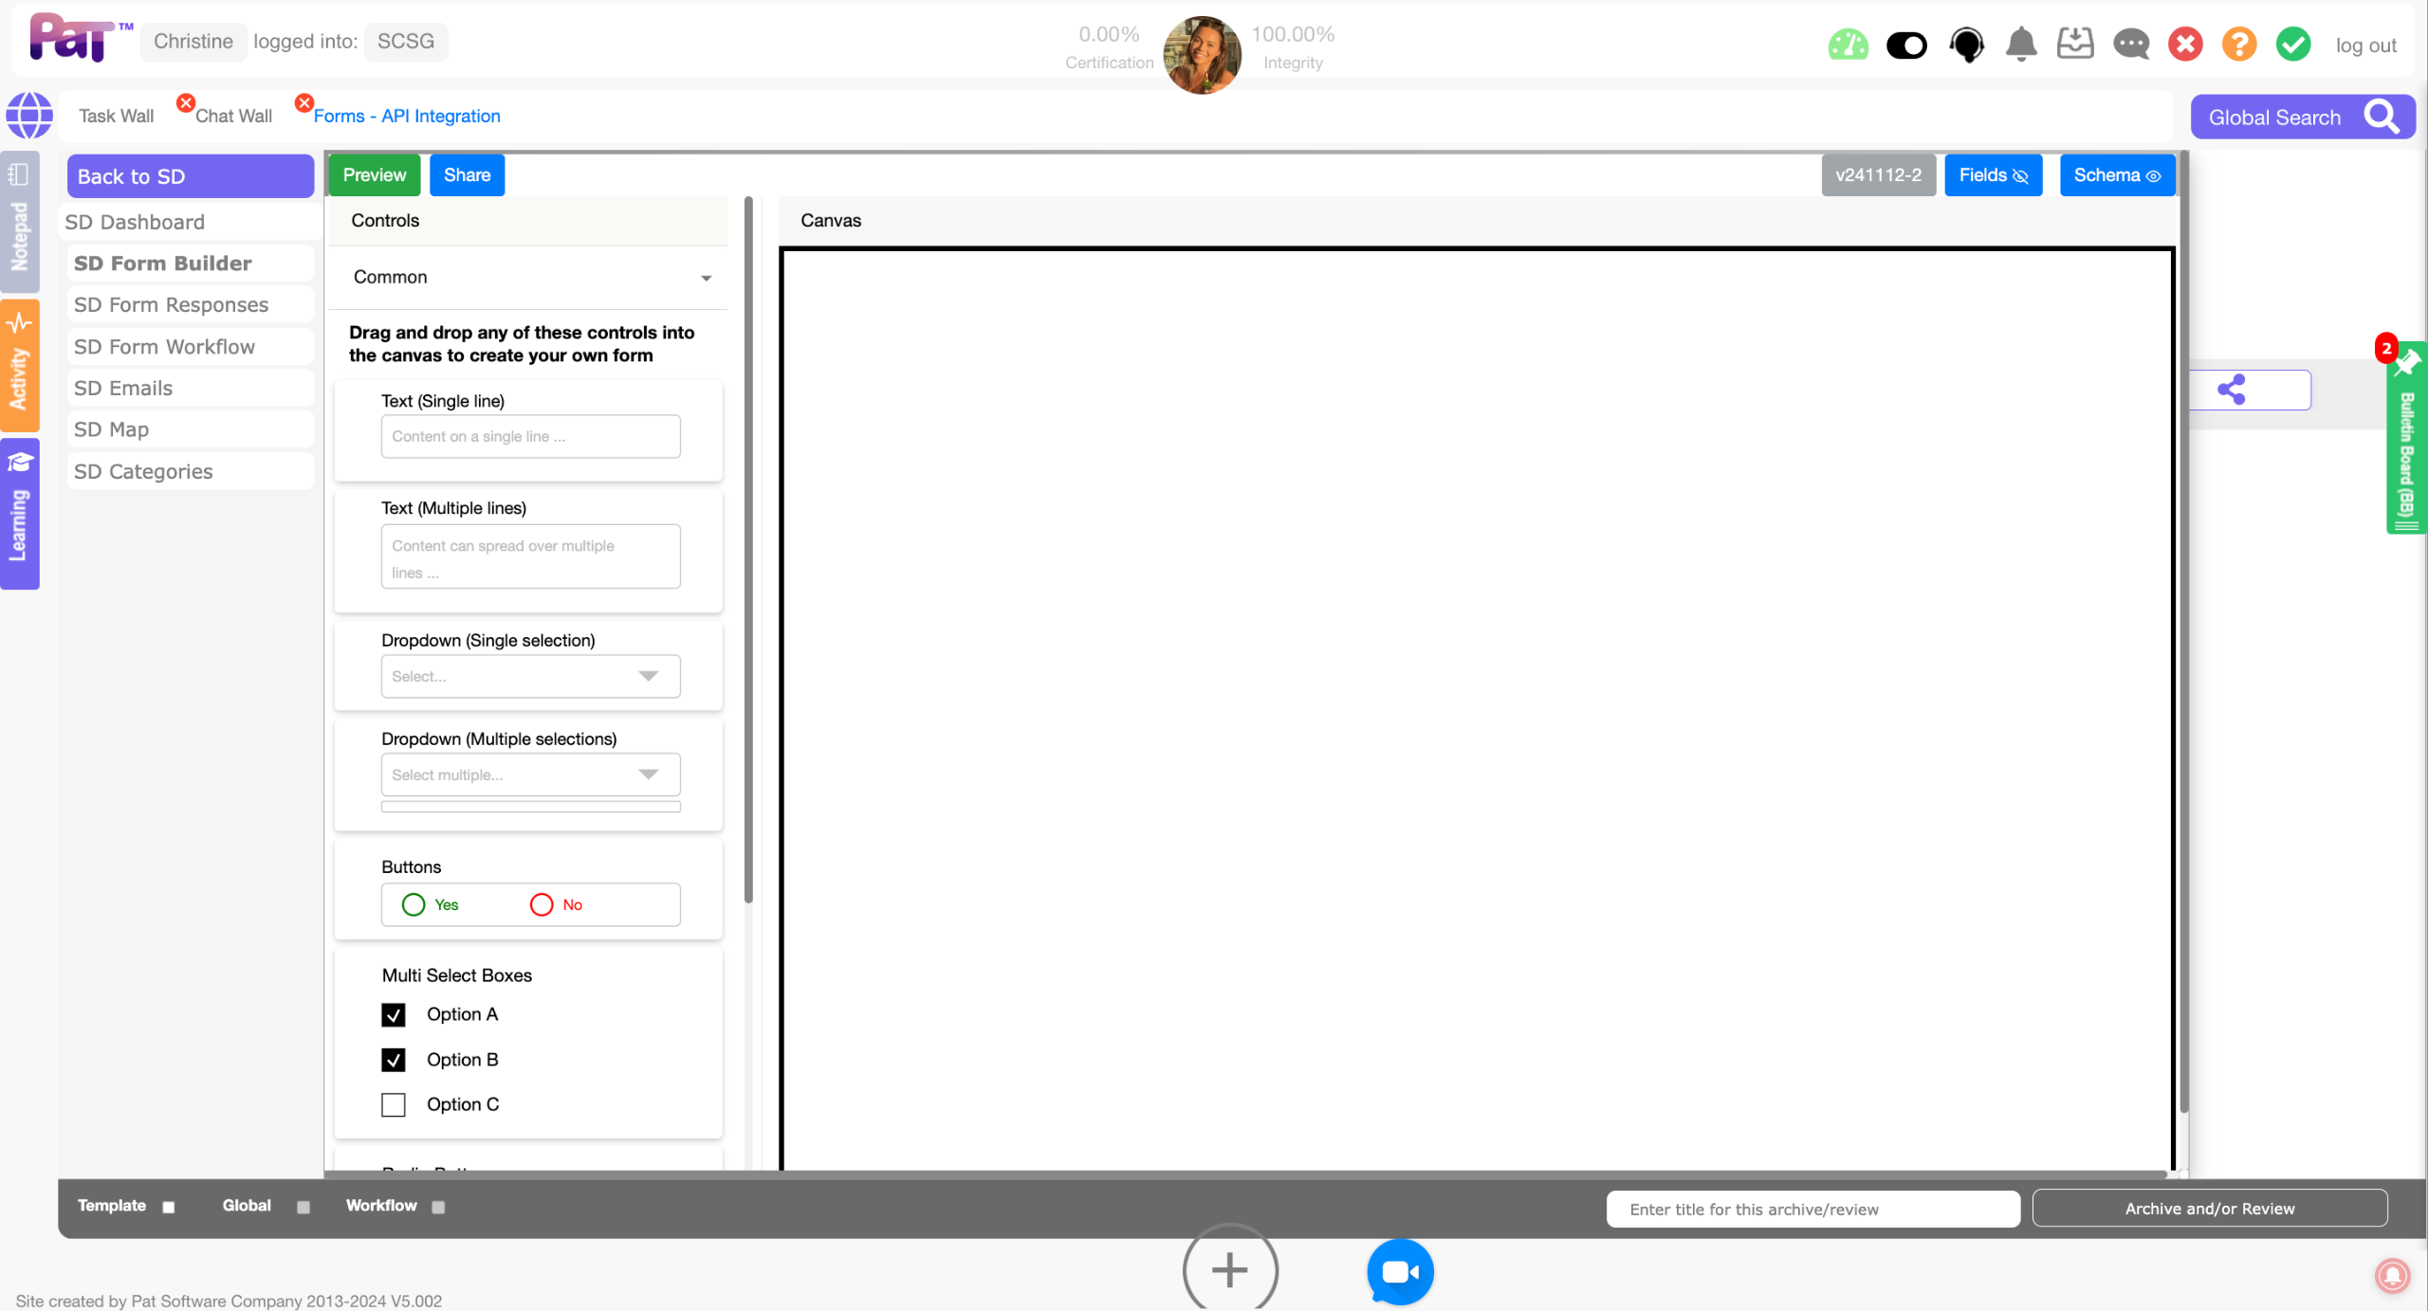Open the headset support icon
Screen dimensions: 2428x1311
click(x=1966, y=45)
